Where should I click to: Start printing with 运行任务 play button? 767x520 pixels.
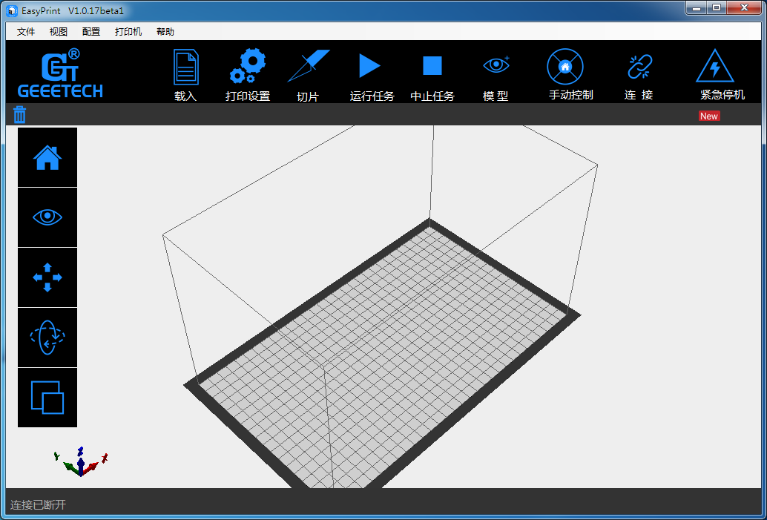tap(370, 65)
